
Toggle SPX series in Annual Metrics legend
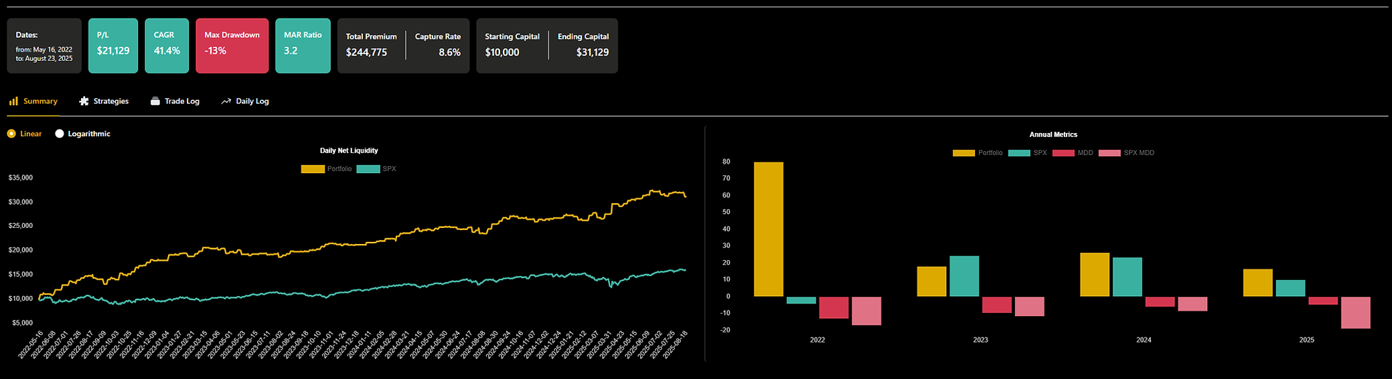pyautogui.click(x=1028, y=153)
